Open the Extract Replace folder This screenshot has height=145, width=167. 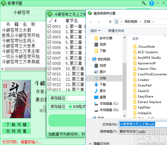tap(147, 102)
